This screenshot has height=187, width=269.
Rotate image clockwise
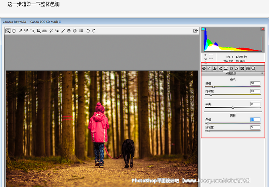click(x=94, y=31)
